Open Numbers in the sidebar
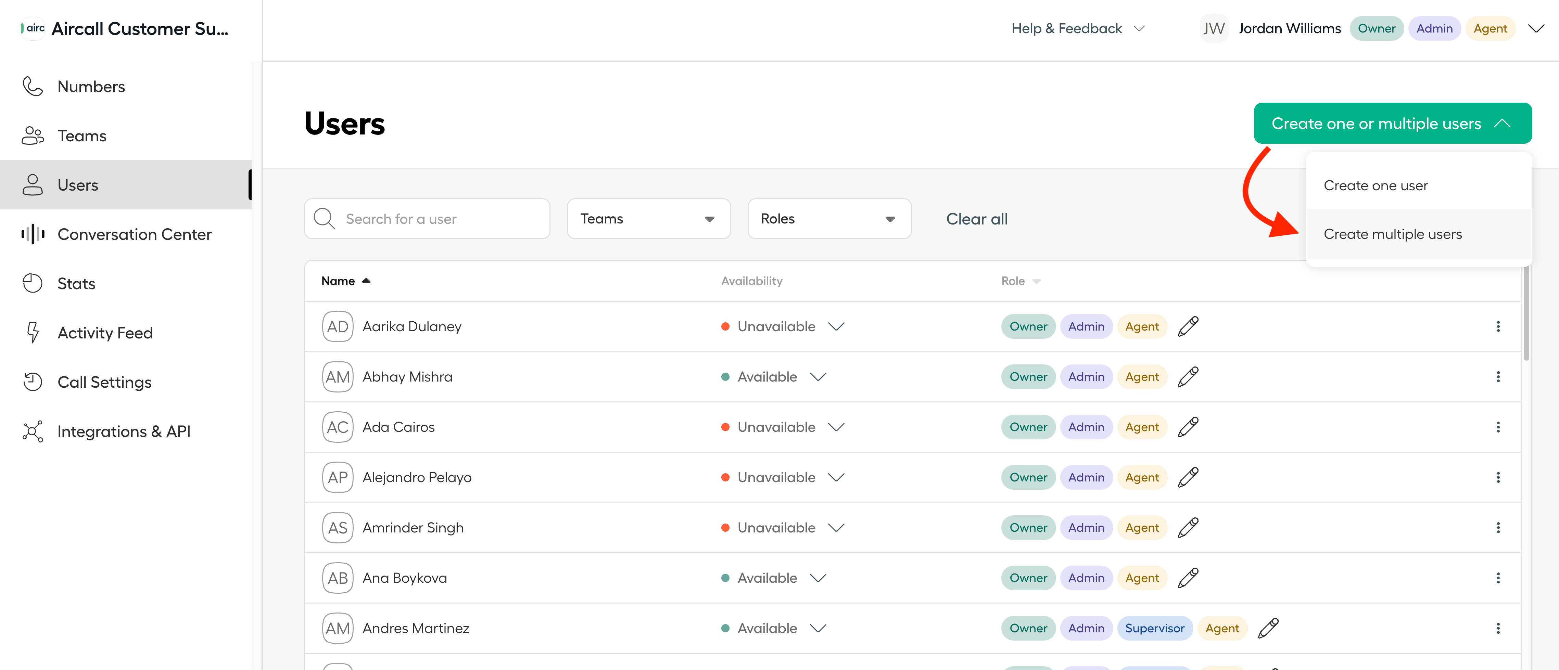 (126, 87)
